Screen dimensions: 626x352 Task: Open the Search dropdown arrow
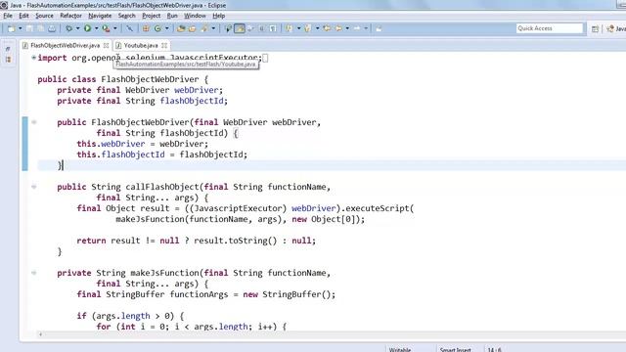[x=213, y=28]
